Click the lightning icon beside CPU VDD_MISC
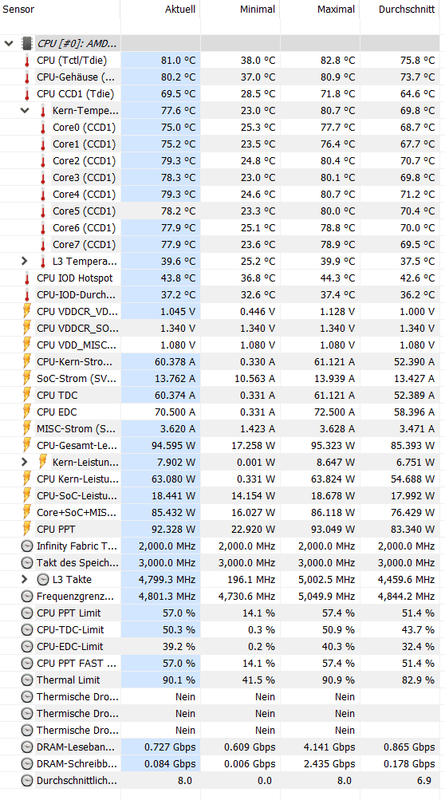The height and width of the screenshot is (800, 445). [x=27, y=345]
